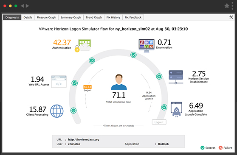
Task: Go to the Fix Feedback tab
Action: (133, 17)
